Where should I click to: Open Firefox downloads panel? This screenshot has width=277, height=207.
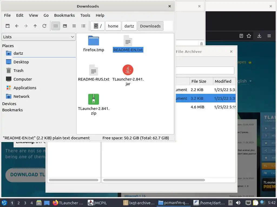point(259,36)
